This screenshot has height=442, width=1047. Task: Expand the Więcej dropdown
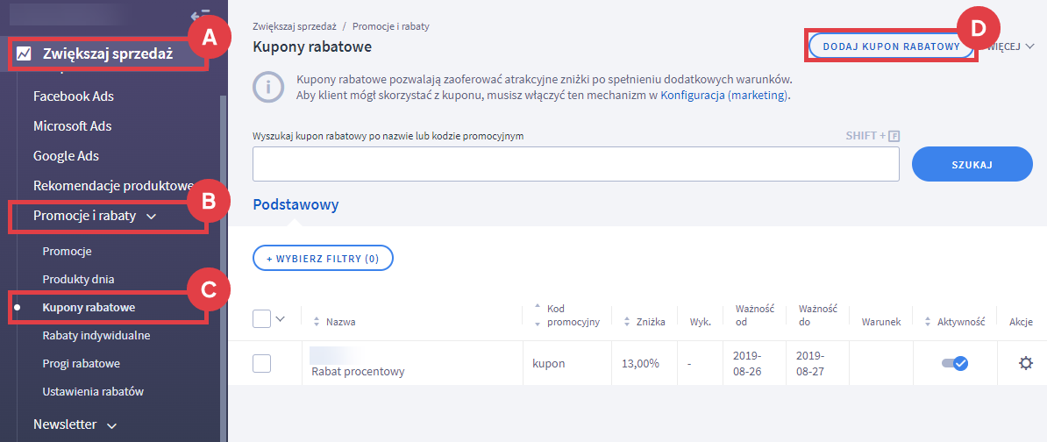pyautogui.click(x=1013, y=46)
